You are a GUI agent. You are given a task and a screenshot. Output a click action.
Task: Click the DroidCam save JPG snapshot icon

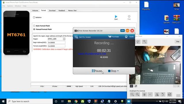pos(169,94)
